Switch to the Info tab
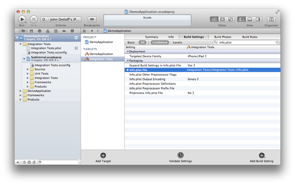This screenshot has width=295, height=185. pos(171,37)
